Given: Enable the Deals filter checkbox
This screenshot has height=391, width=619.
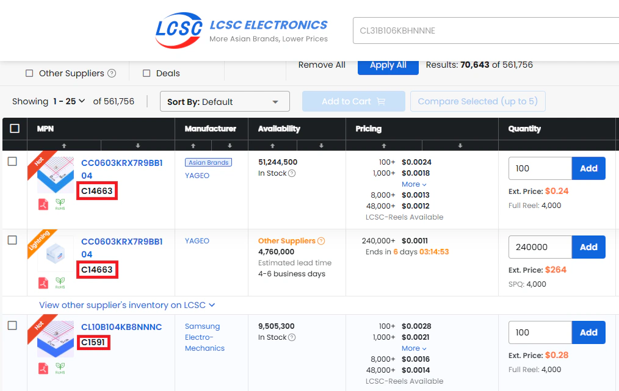Looking at the screenshot, I should [x=147, y=73].
